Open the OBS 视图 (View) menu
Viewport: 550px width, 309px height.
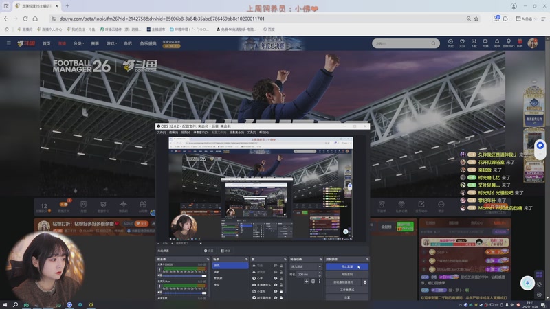coord(186,133)
